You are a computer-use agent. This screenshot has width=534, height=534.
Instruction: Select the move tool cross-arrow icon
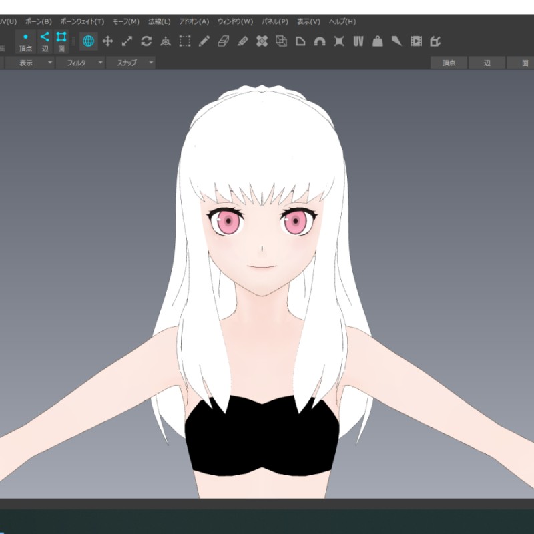click(107, 41)
